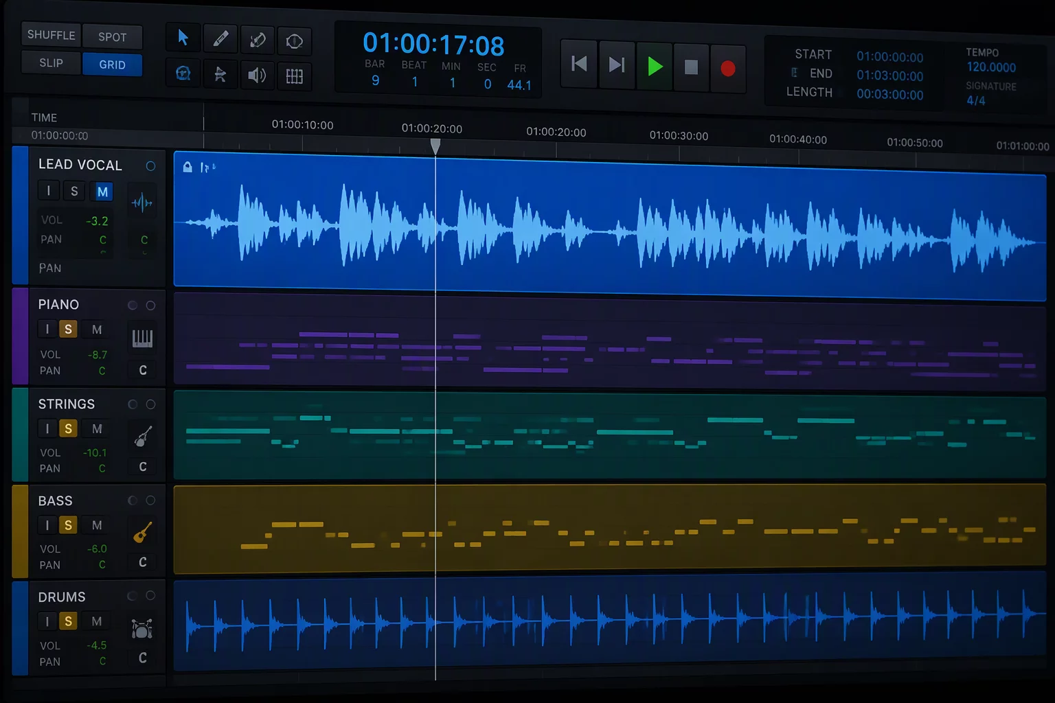Stop playback with the square Stop button
Viewport: 1055px width, 703px height.
click(x=692, y=67)
